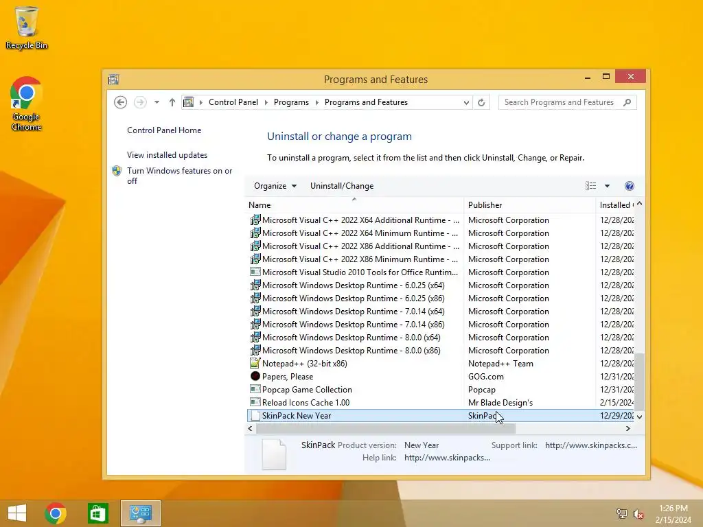The width and height of the screenshot is (703, 527).
Task: Click the change view icon
Action: [x=591, y=186]
